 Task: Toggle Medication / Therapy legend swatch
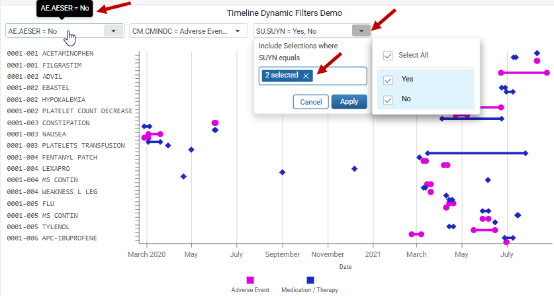(310, 280)
